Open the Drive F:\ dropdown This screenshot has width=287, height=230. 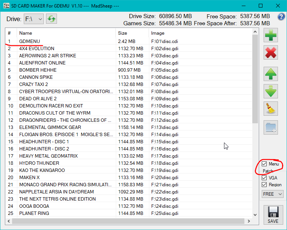tap(34, 19)
